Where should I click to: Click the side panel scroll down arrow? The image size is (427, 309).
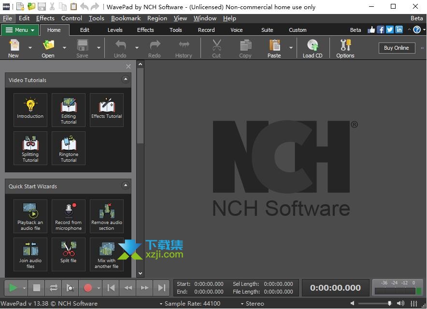coord(140,273)
